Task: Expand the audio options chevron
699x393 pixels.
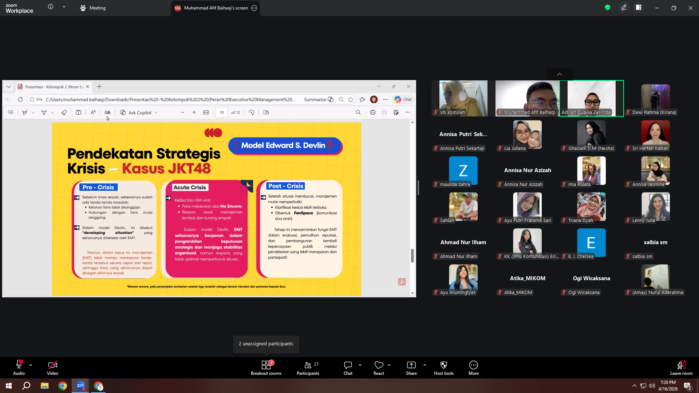Action: (x=31, y=365)
